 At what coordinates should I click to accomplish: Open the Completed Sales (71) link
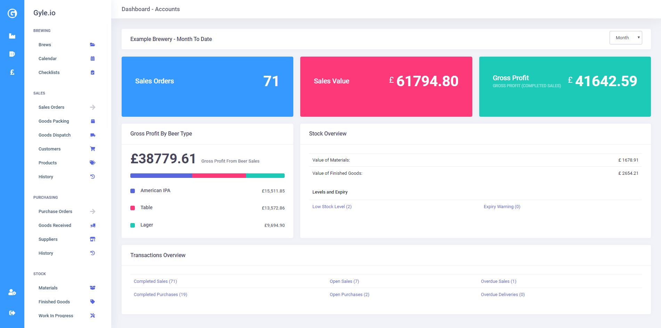pyautogui.click(x=155, y=281)
